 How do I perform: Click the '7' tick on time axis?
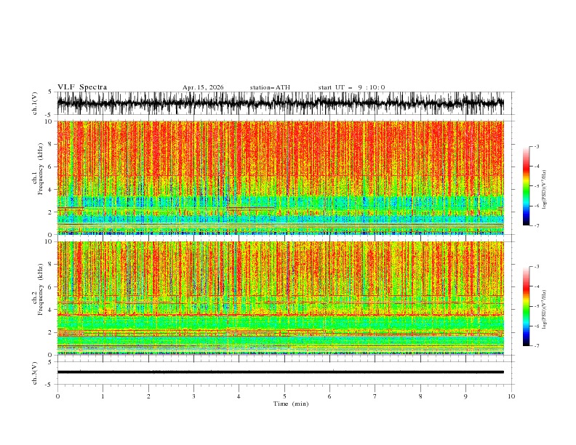point(375,396)
